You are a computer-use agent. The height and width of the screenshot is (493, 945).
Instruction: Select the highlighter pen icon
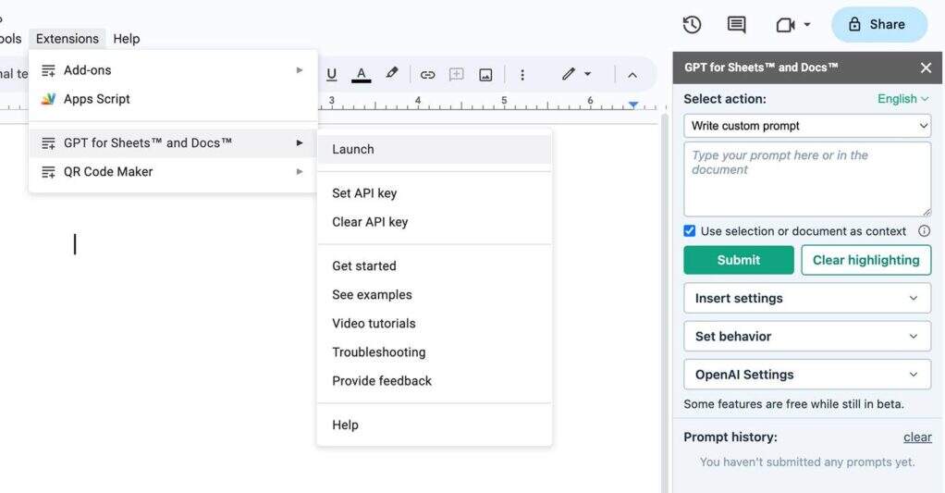coord(392,74)
